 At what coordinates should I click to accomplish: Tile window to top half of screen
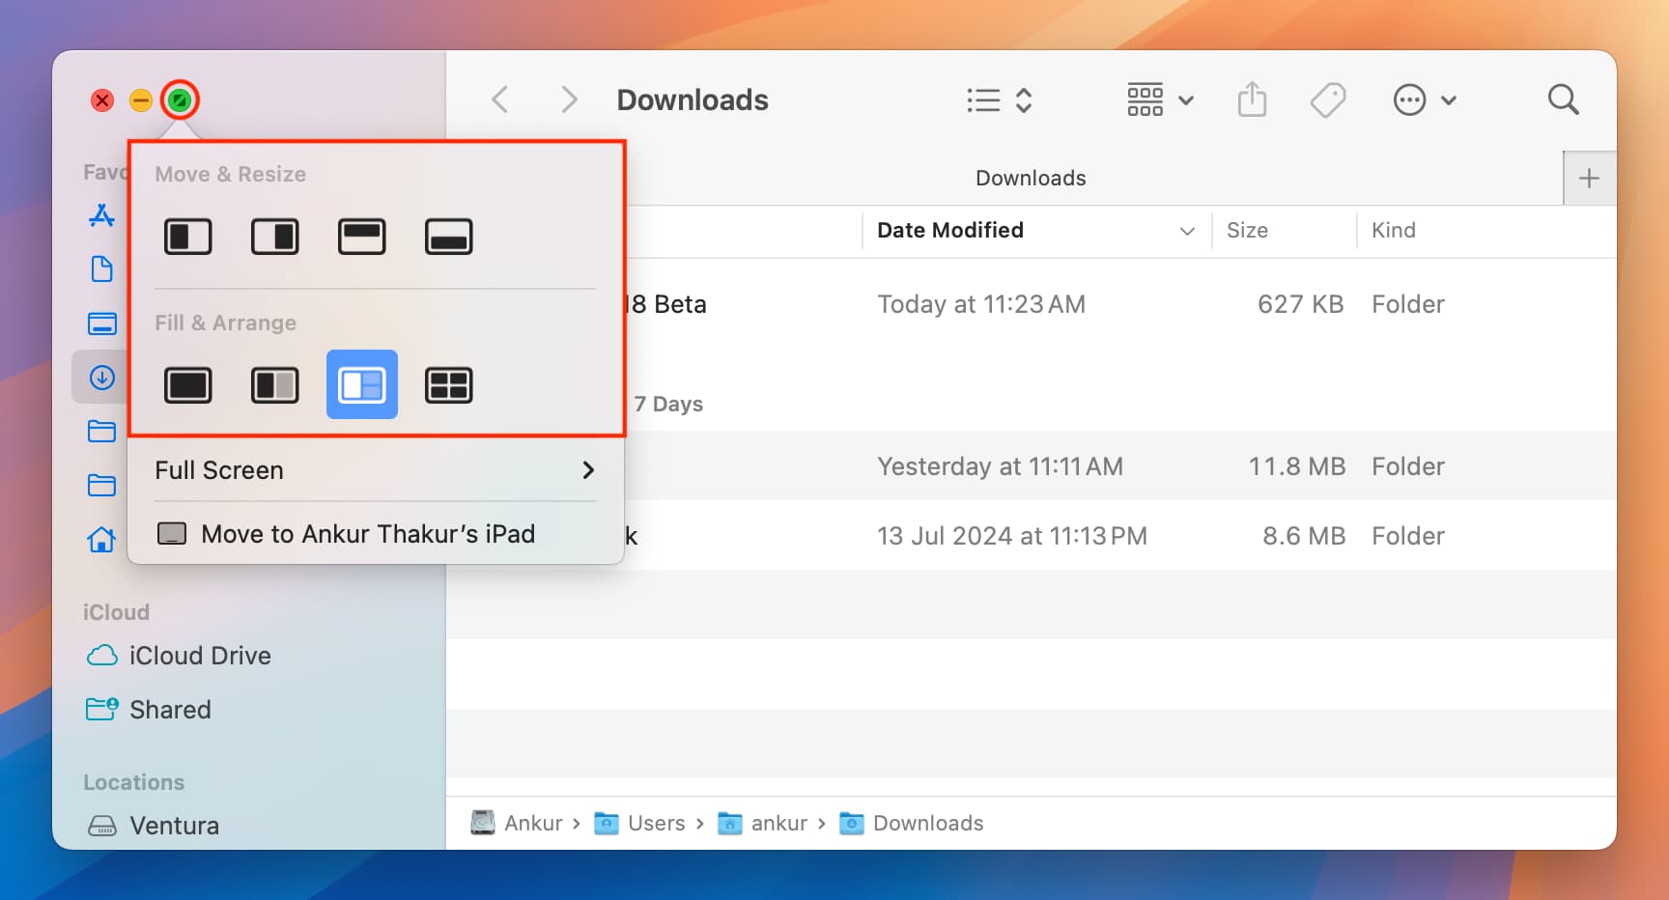coord(361,237)
